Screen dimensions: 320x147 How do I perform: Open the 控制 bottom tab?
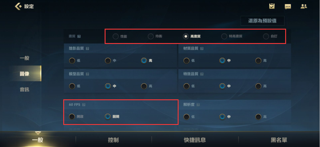113,140
